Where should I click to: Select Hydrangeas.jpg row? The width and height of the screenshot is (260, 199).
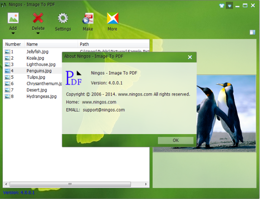point(41,96)
